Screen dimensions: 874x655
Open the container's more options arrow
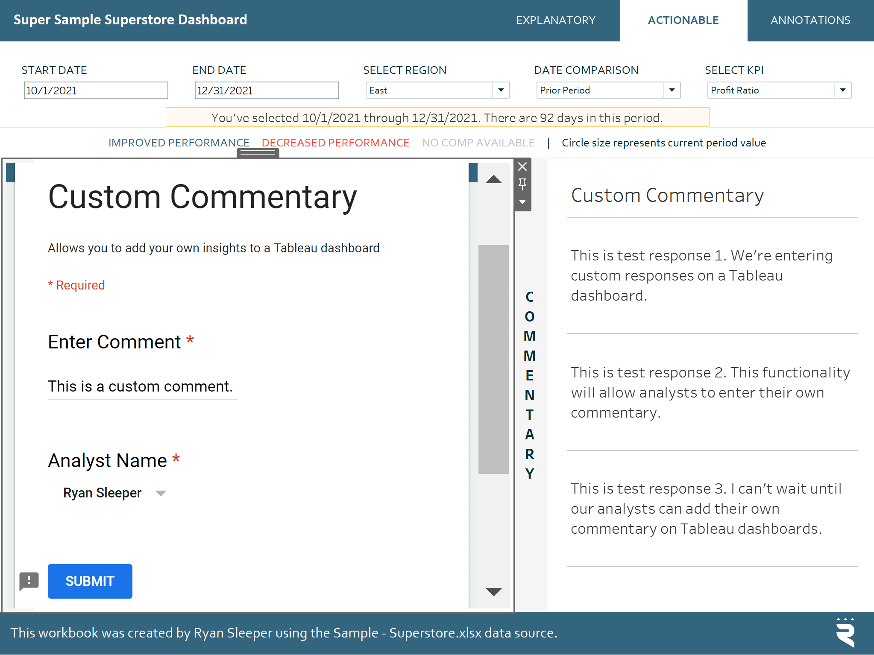pos(522,202)
